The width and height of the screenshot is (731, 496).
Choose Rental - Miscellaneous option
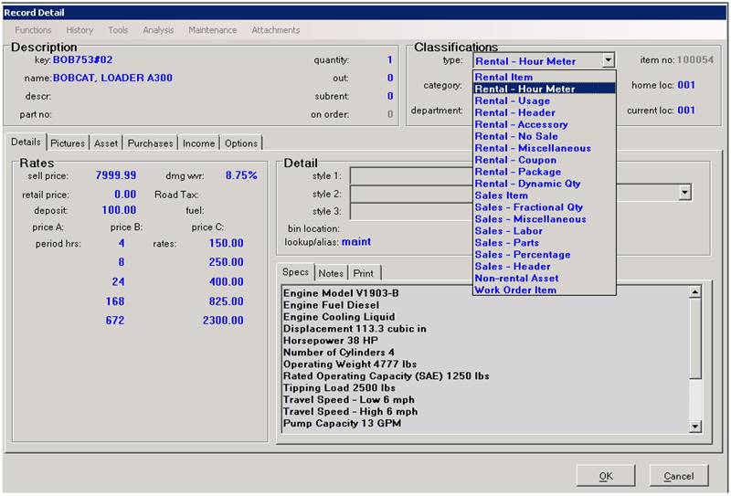pos(544,148)
